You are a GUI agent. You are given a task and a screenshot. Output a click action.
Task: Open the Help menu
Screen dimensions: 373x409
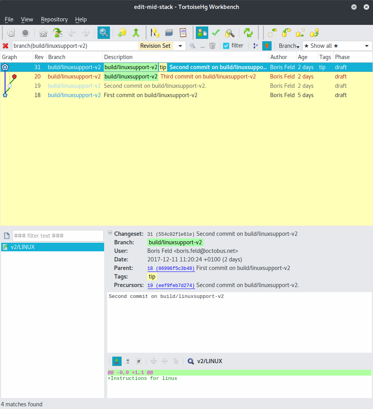click(x=81, y=19)
